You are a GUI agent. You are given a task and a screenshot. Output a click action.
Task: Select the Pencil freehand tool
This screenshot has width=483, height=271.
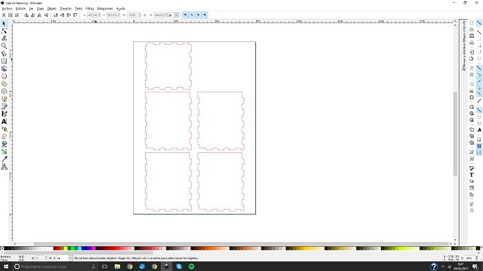pyautogui.click(x=4, y=99)
